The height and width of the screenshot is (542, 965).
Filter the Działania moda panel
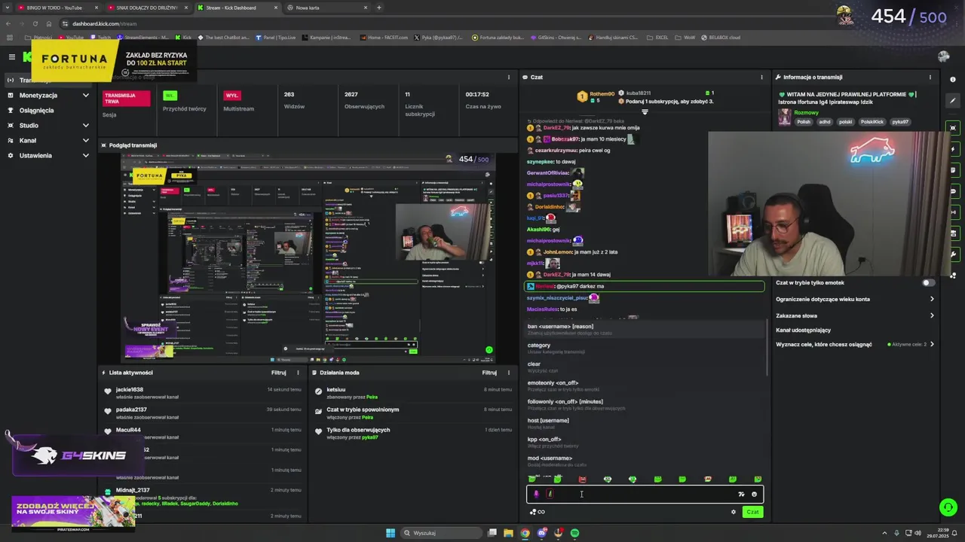(489, 373)
